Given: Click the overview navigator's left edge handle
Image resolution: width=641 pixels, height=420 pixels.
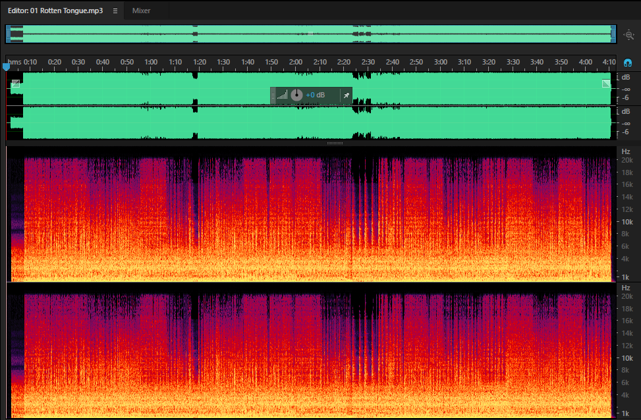Looking at the screenshot, I should [8, 34].
